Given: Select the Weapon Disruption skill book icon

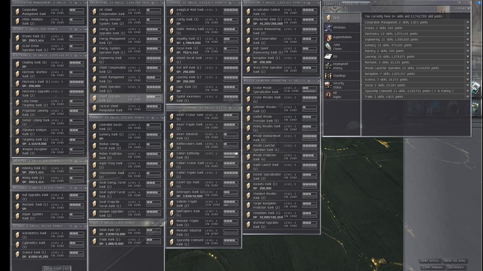Looking at the screenshot, I should tap(17, 151).
